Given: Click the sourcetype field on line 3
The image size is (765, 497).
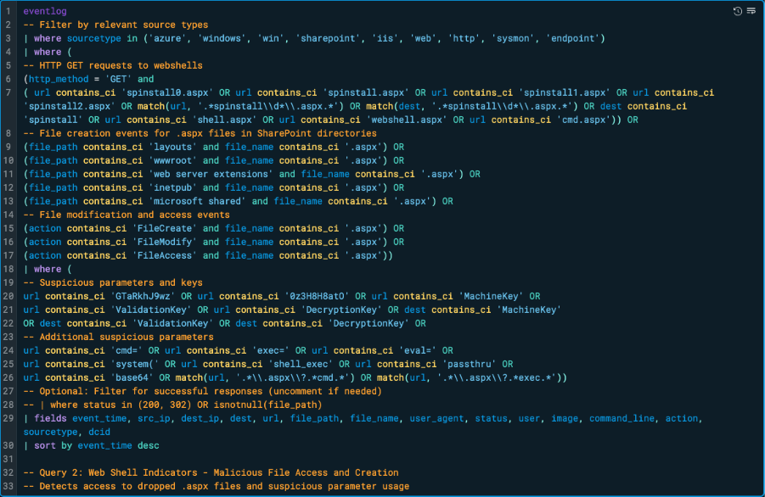Looking at the screenshot, I should (93, 37).
